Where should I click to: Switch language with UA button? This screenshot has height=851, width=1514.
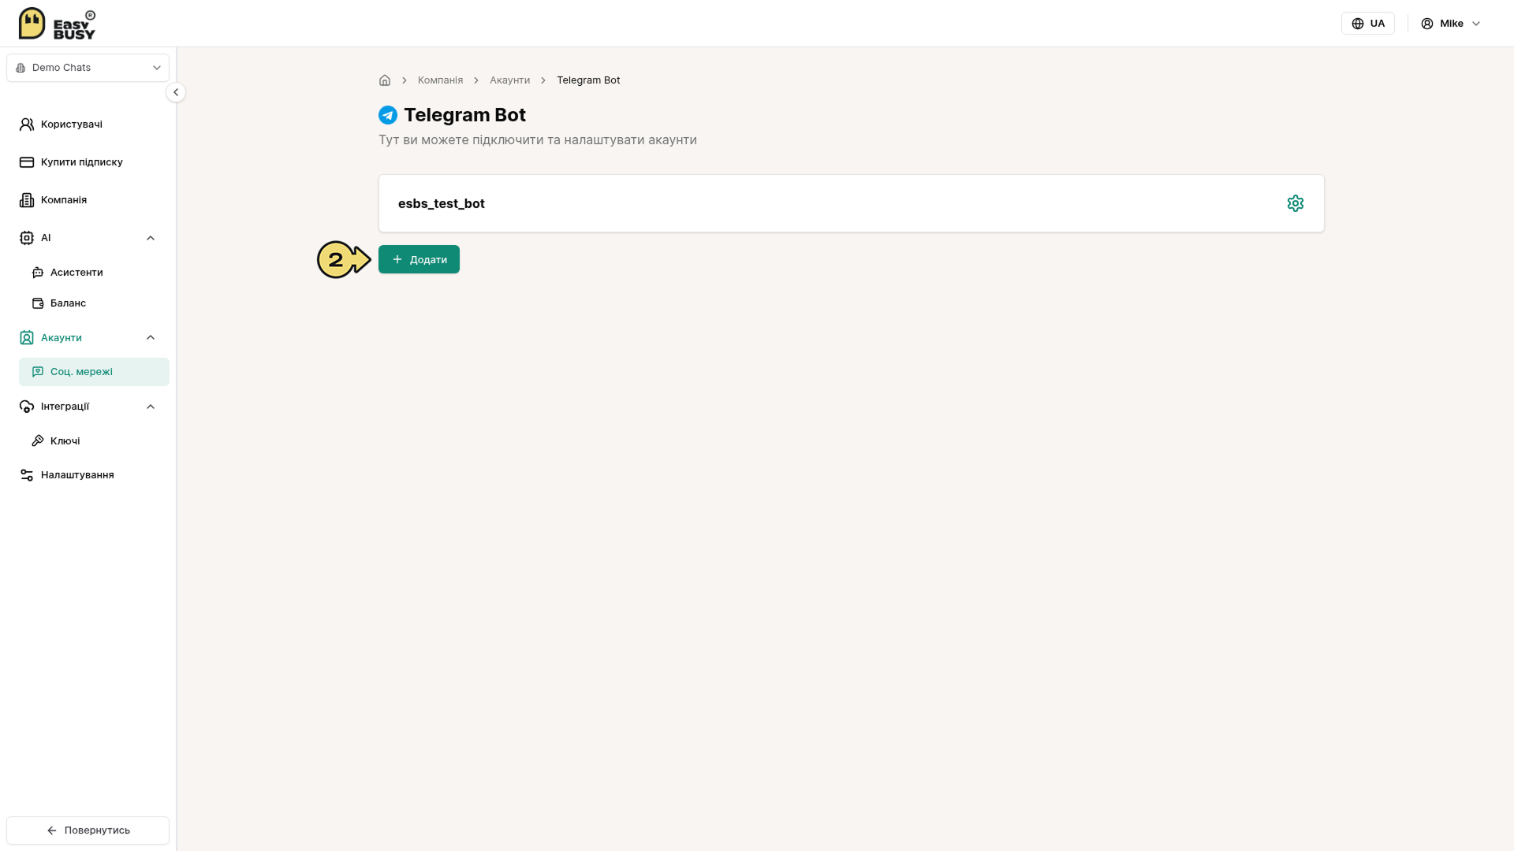[x=1367, y=24]
